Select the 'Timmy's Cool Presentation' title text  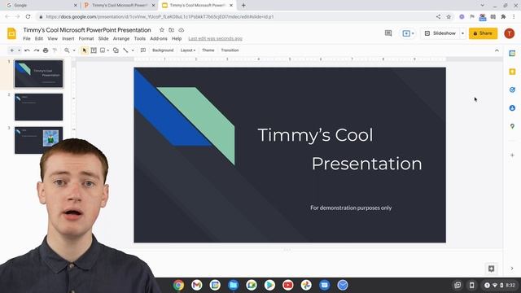(339, 149)
